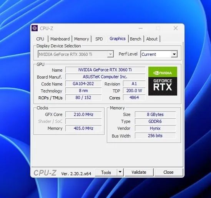211x198 pixels.
Task: Open the SPD tab
Action: point(99,39)
